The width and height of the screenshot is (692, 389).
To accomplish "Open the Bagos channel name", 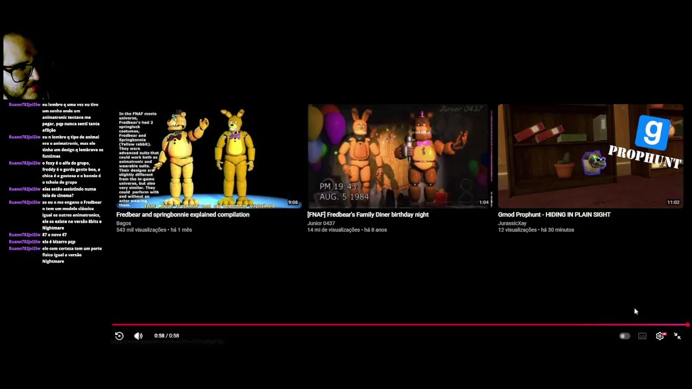I will tap(124, 223).
